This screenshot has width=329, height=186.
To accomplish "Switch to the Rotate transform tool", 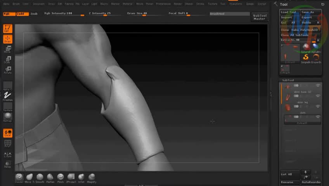I will 7,70.
